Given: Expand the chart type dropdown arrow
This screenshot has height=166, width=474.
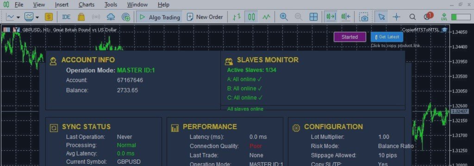Looking at the screenshot, I should [x=18, y=17].
